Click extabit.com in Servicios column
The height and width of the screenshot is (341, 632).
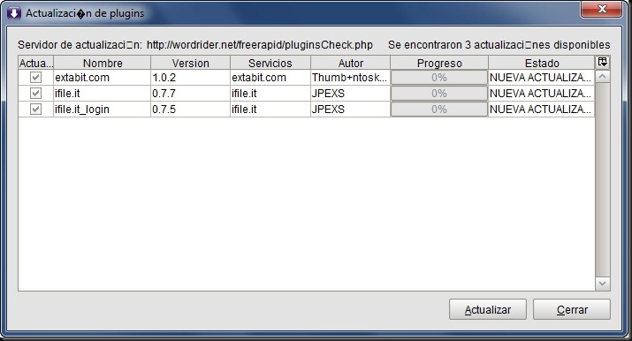pyautogui.click(x=270, y=77)
